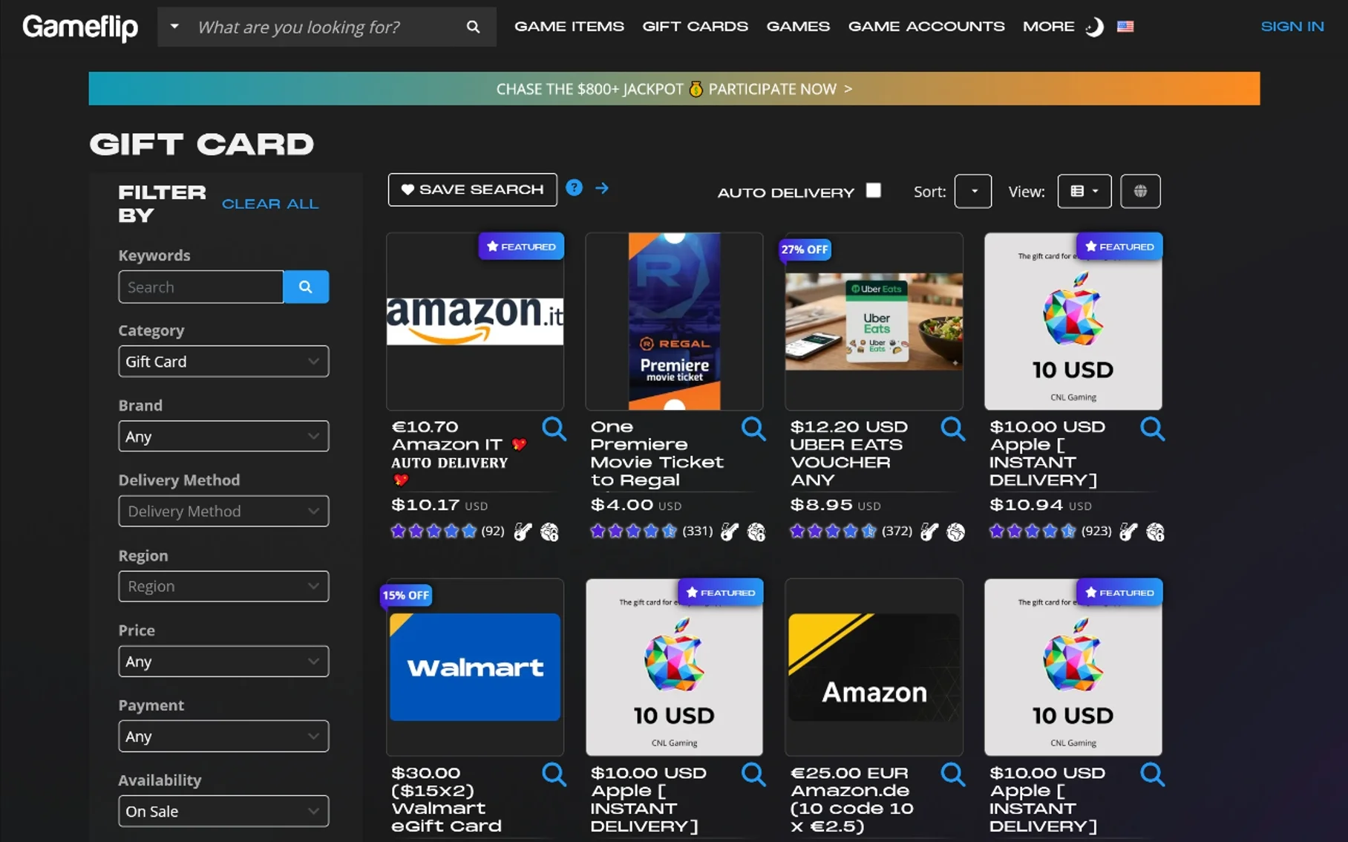The height and width of the screenshot is (842, 1348).
Task: Click the Save Search button
Action: (x=472, y=190)
